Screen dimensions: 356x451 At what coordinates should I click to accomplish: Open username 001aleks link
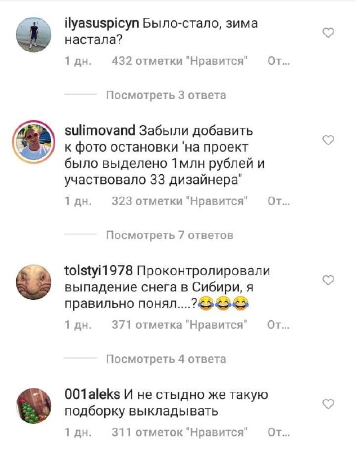92,394
